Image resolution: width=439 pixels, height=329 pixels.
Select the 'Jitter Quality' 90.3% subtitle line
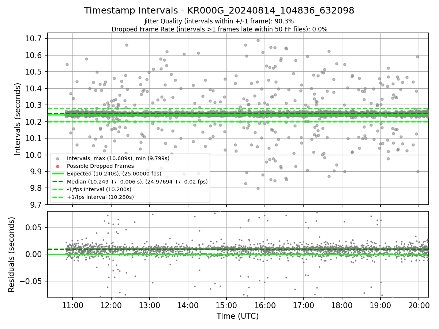pos(219,22)
